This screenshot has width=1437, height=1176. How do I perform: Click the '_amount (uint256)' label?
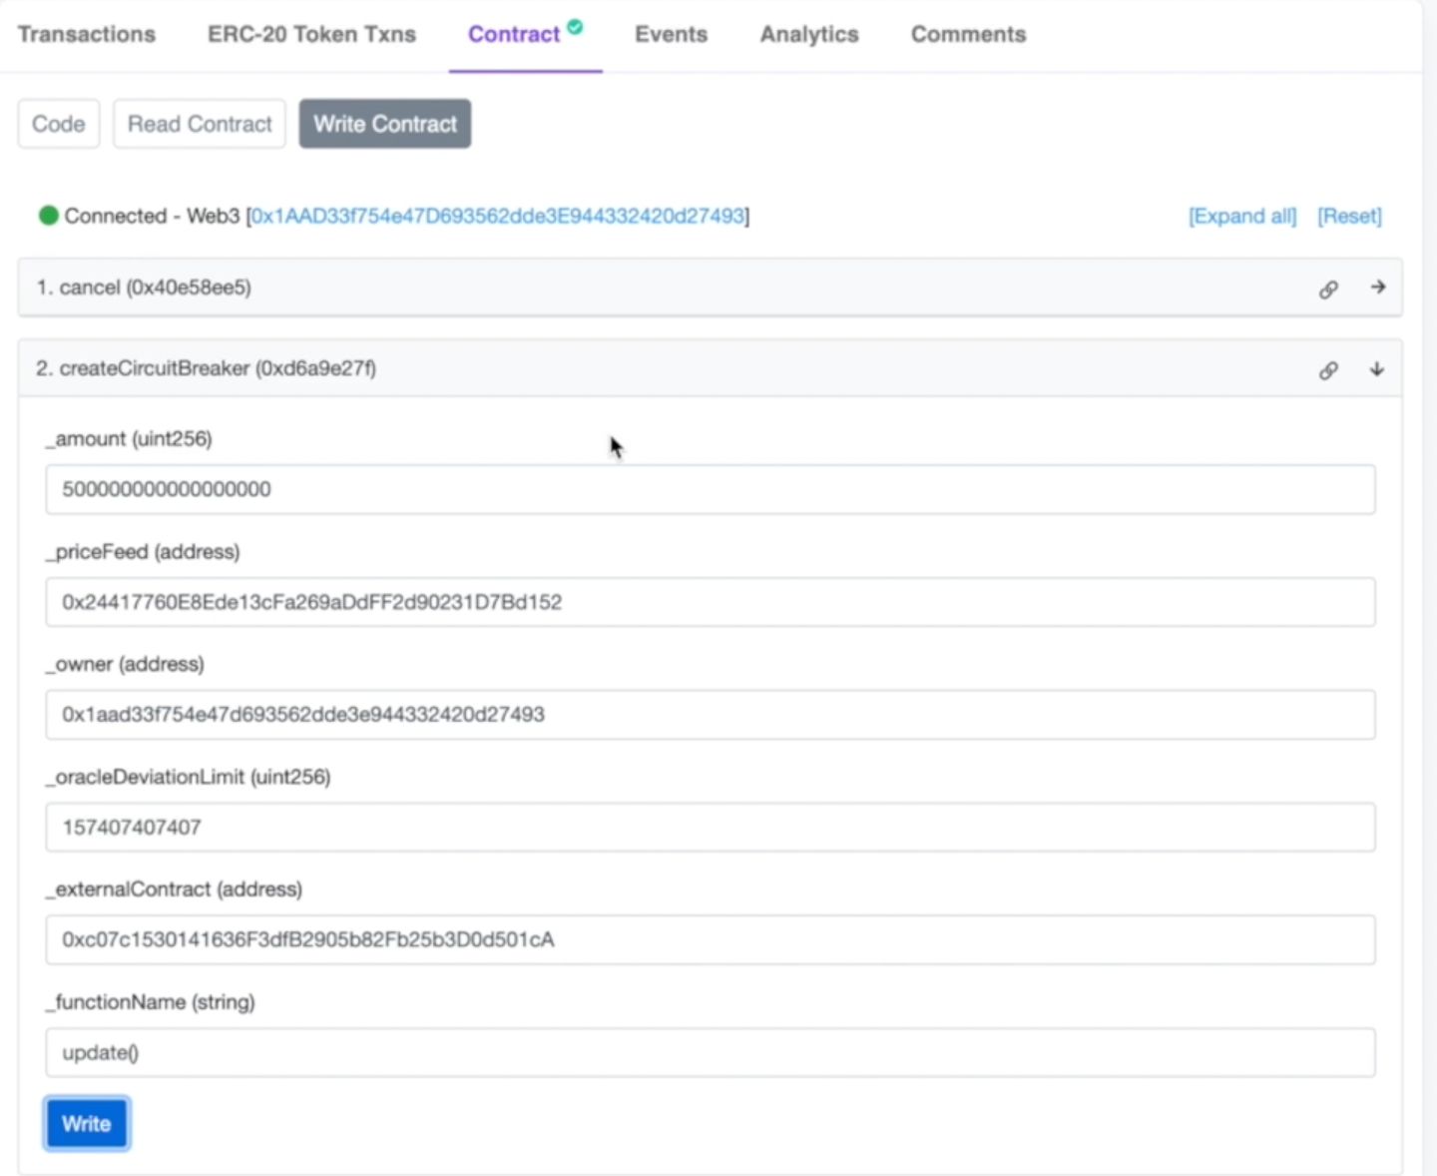click(x=130, y=439)
